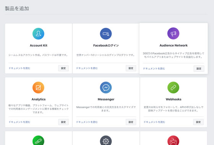Open ドキュメントを読む link for Messenger
Screen dimensions: 214x145
(87, 122)
